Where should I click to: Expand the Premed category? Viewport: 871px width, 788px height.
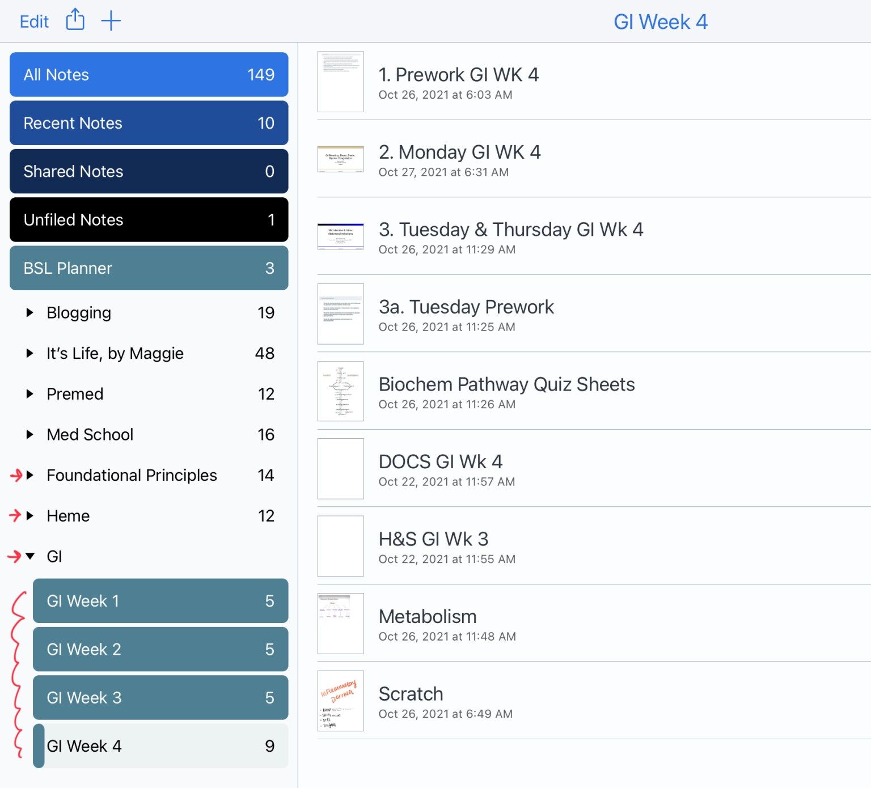[x=30, y=394]
